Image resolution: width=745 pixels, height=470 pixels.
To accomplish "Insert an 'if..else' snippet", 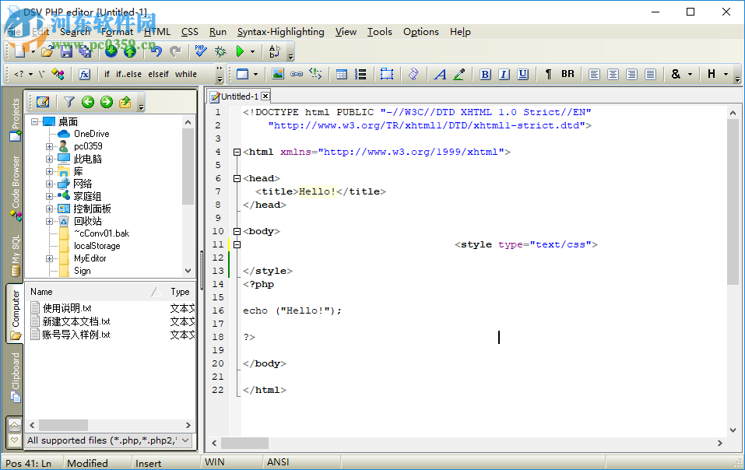I will pos(128,74).
